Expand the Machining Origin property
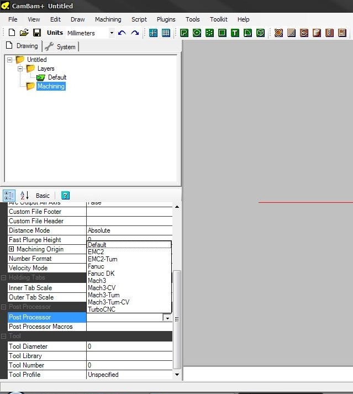 tap(11, 249)
